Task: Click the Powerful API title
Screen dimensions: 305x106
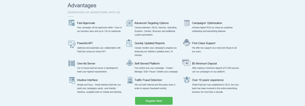Action: coord(85,43)
